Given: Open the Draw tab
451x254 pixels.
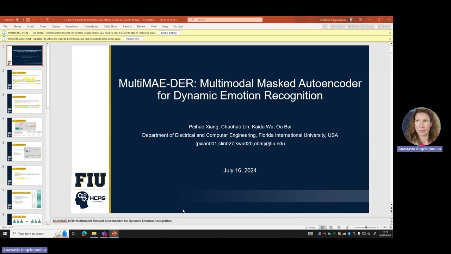Looking at the screenshot, I should tap(43, 26).
